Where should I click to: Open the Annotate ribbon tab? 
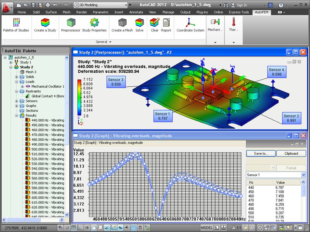(x=136, y=12)
